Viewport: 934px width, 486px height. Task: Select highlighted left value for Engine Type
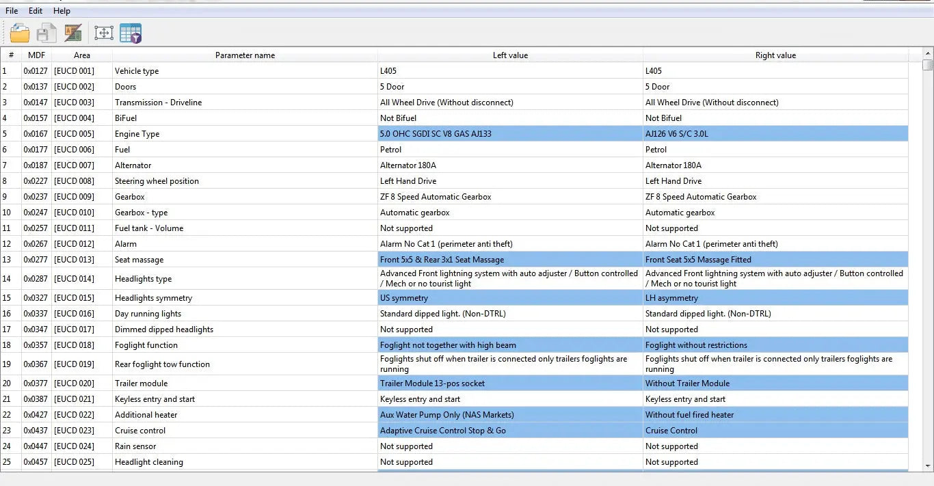tap(510, 134)
